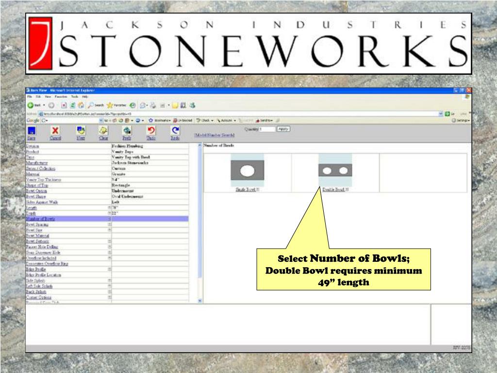Click the browser Stop icon

[x=64, y=105]
